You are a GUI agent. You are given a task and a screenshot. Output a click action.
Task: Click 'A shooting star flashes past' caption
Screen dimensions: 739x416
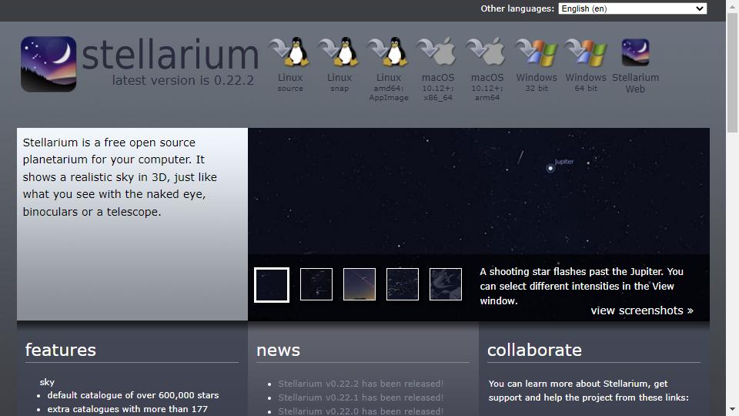click(x=582, y=286)
